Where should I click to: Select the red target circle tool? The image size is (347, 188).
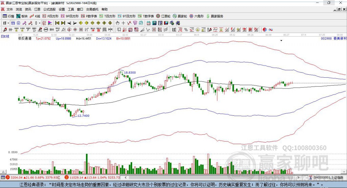pos(69,30)
